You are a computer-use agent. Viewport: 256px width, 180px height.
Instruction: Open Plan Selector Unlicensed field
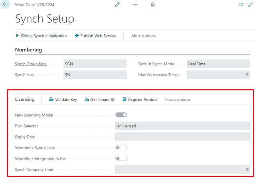point(182,126)
